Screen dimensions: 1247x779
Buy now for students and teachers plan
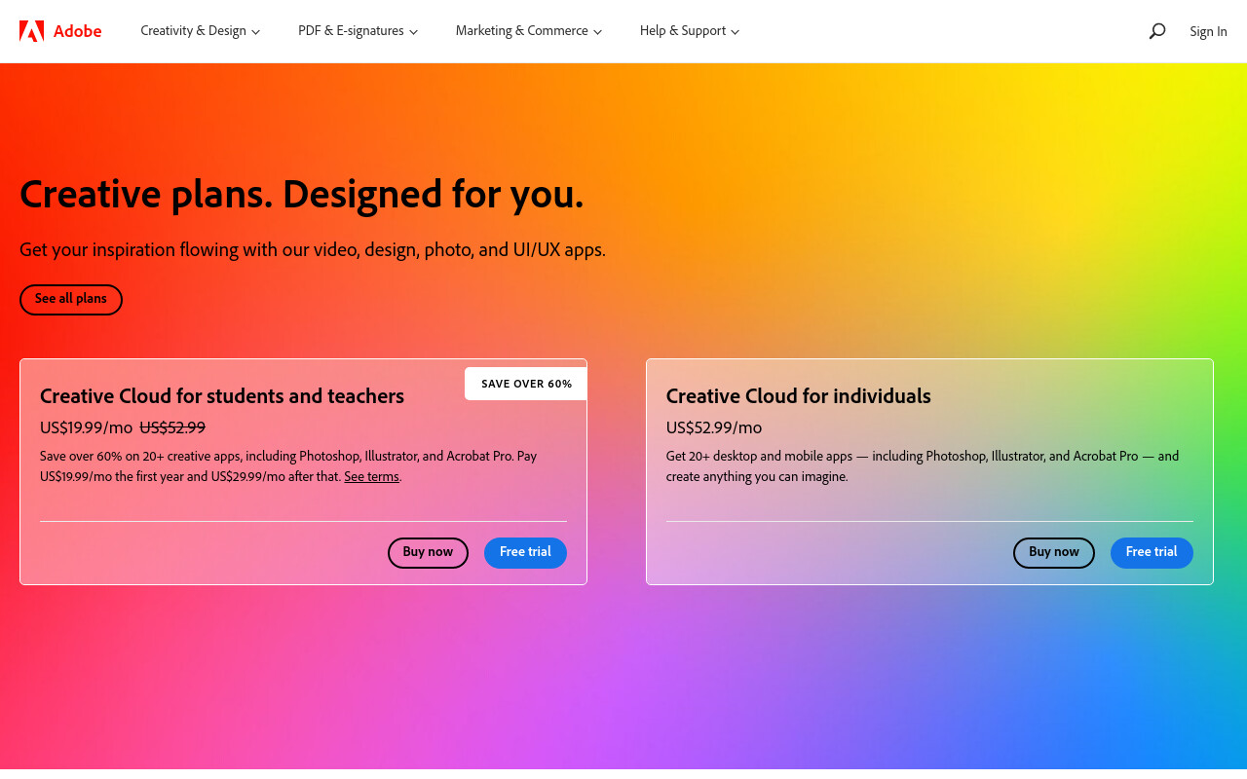(x=428, y=553)
